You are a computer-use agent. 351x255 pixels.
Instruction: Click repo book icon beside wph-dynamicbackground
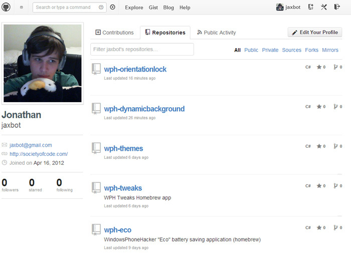tap(96, 109)
